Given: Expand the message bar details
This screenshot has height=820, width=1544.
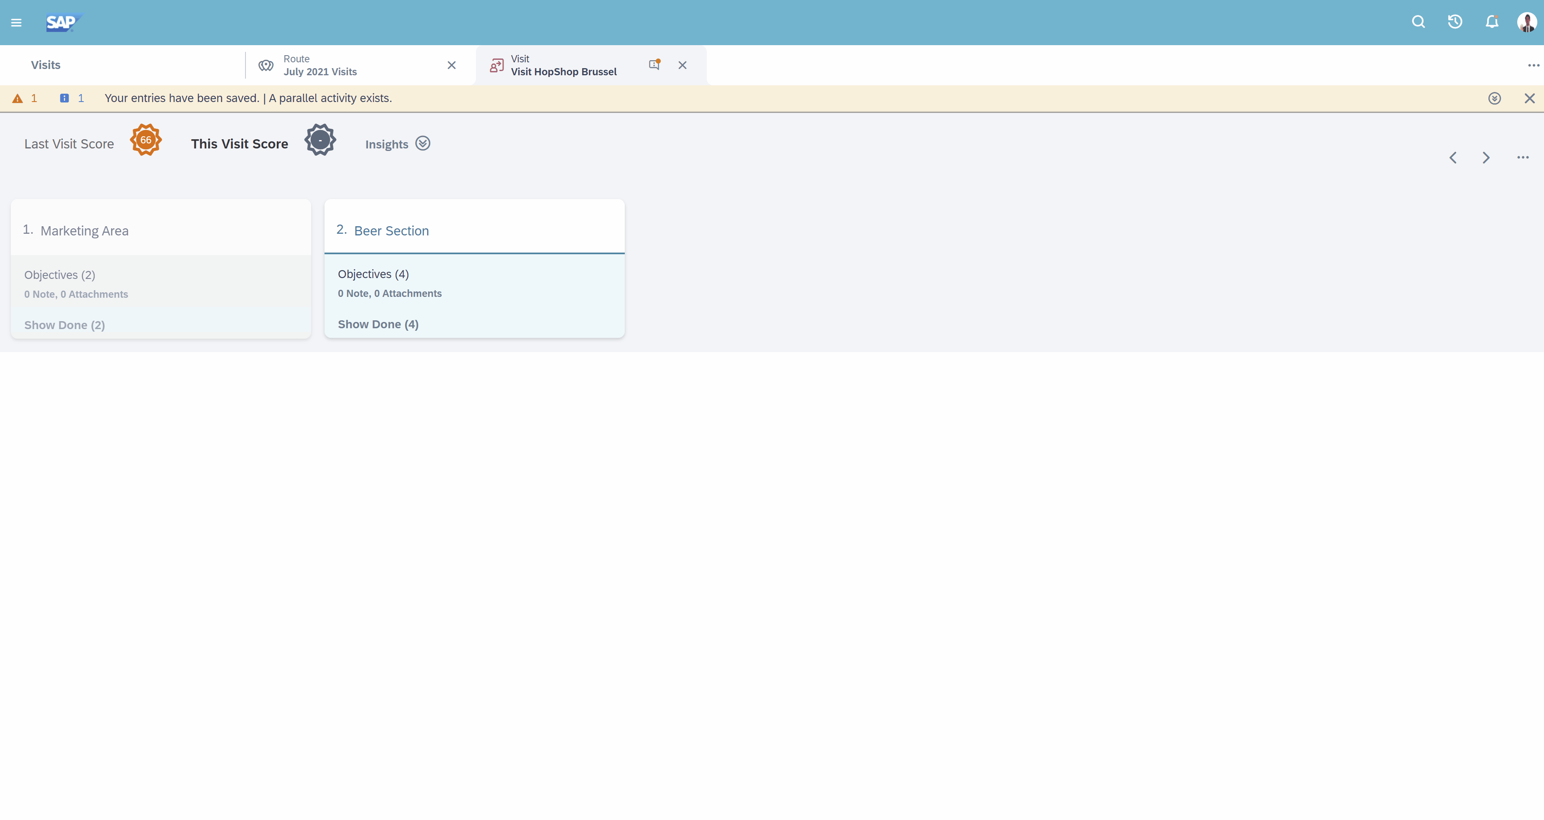Looking at the screenshot, I should (1494, 98).
